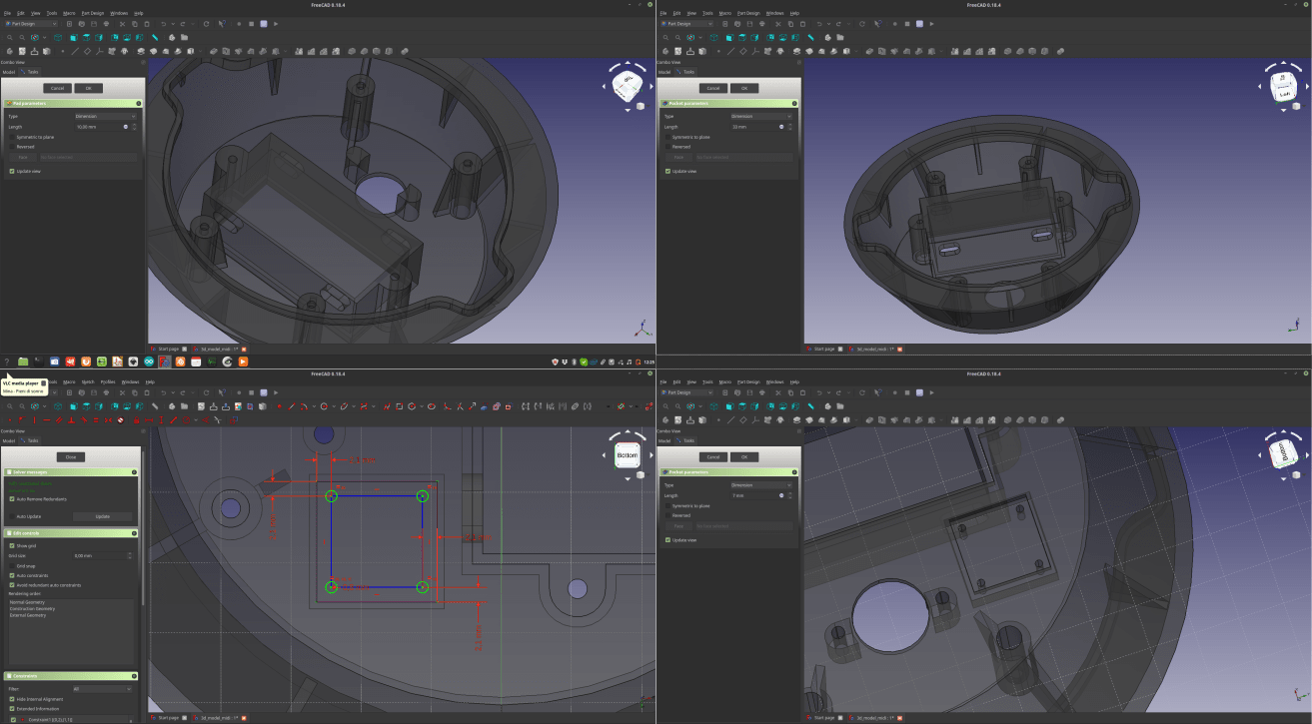Click the lock constraint icon in Sketcher window
Viewport: 1312px width, 724px height.
coord(136,420)
